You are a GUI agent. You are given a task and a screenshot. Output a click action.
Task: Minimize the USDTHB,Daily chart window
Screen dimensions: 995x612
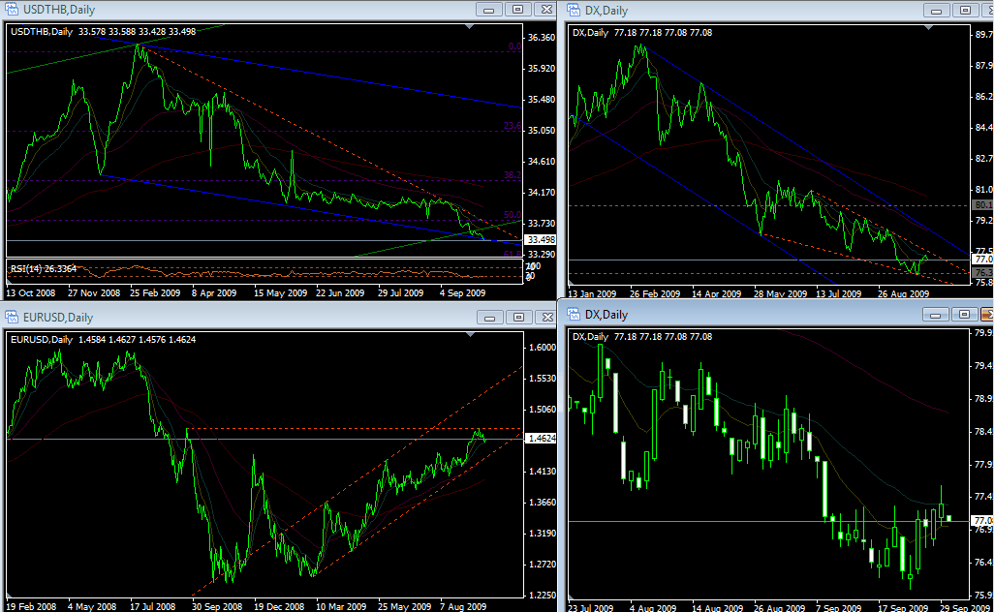488,10
